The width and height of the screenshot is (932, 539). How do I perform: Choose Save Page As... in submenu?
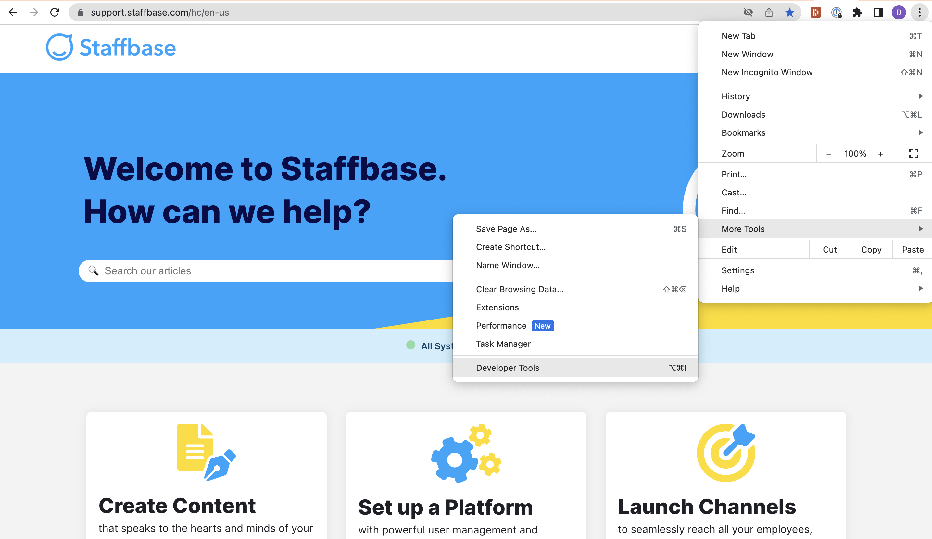[575, 229]
